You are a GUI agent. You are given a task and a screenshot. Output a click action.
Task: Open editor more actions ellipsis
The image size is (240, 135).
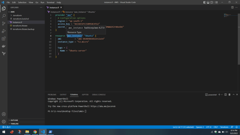coord(236,7)
